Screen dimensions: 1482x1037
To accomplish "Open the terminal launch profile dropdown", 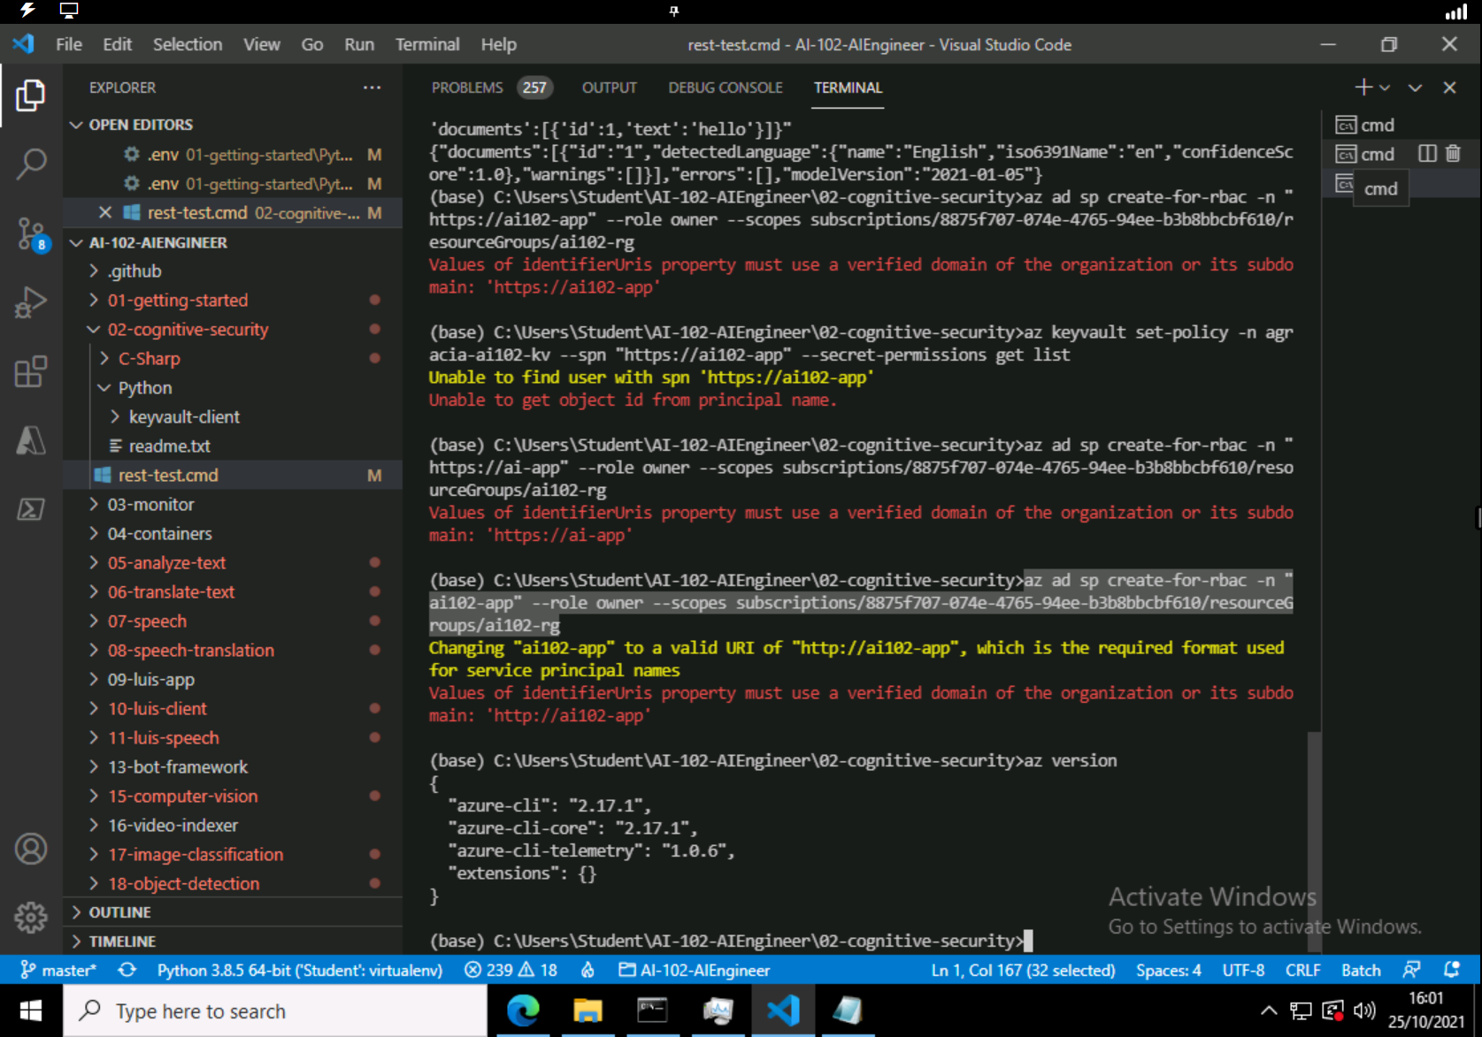I will [1386, 88].
